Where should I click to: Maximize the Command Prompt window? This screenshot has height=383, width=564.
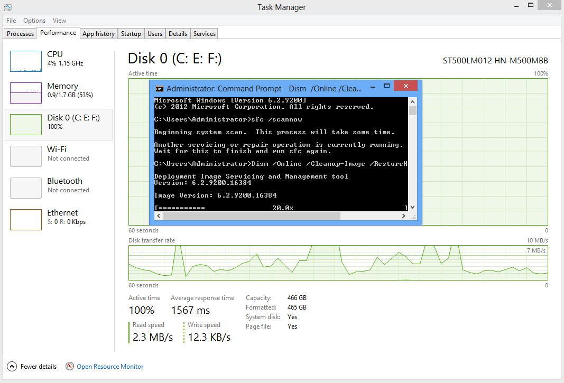(x=387, y=86)
